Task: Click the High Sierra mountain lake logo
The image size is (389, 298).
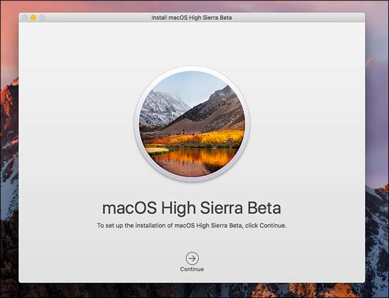Action: pos(192,124)
